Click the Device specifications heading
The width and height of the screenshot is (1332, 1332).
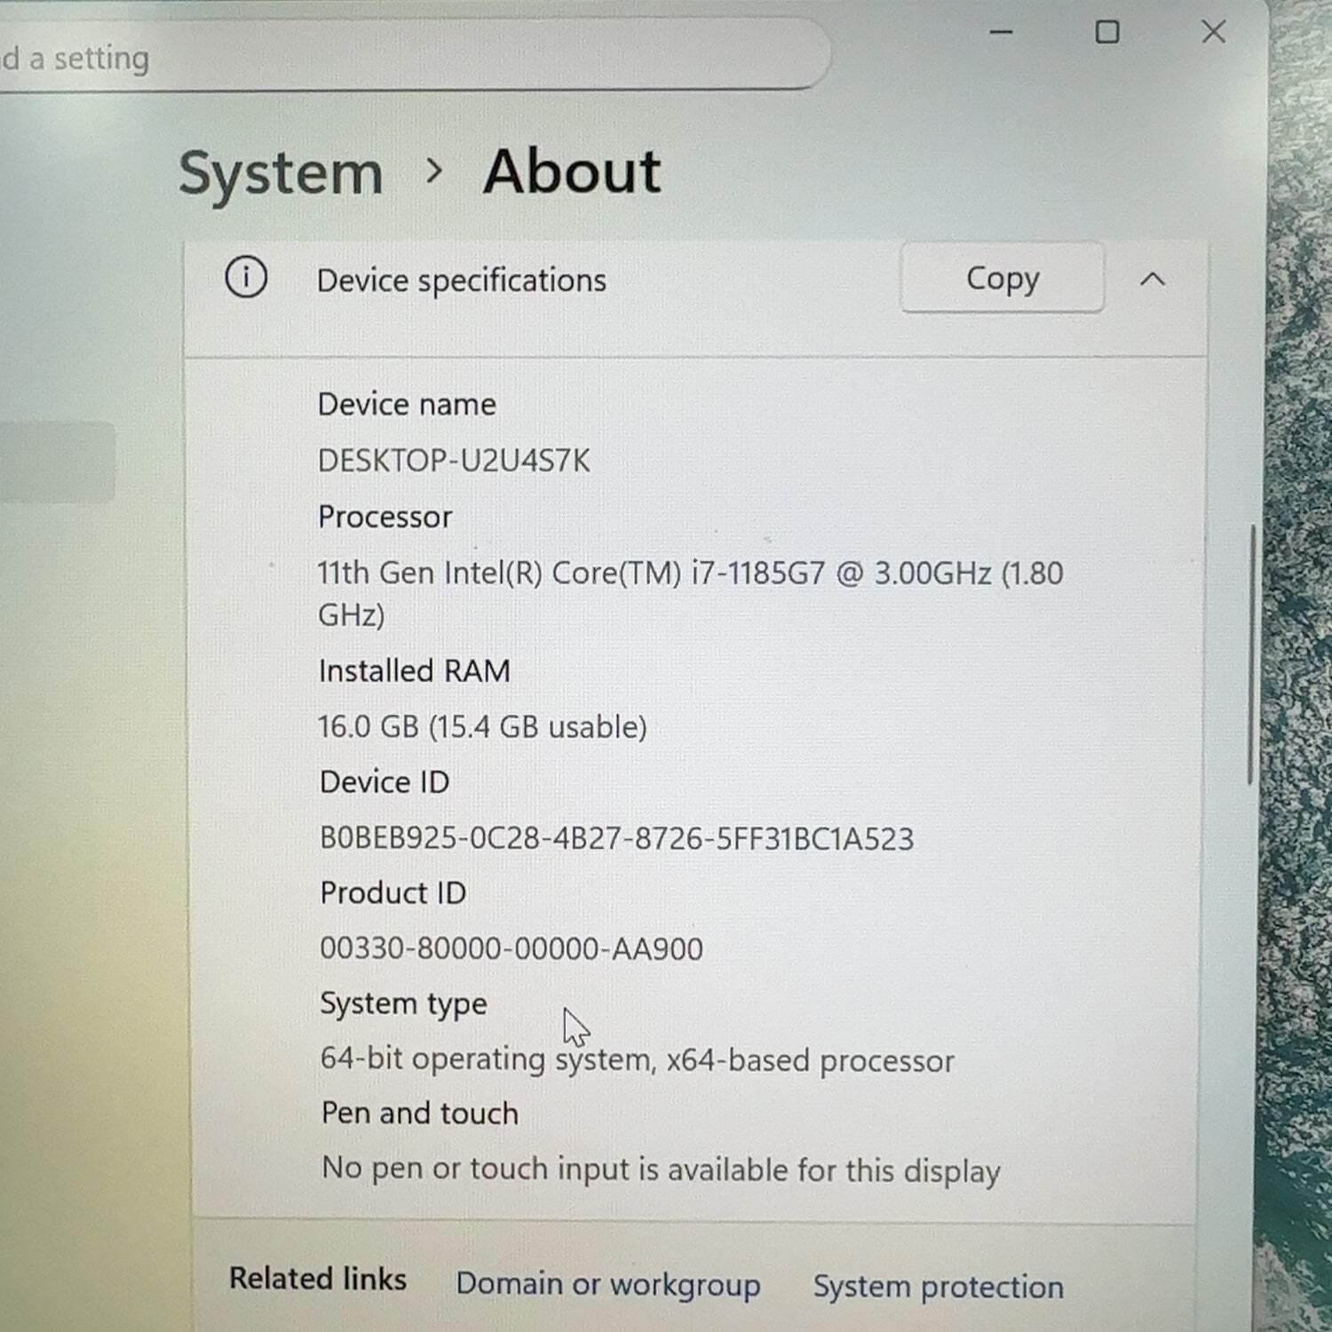pos(462,281)
